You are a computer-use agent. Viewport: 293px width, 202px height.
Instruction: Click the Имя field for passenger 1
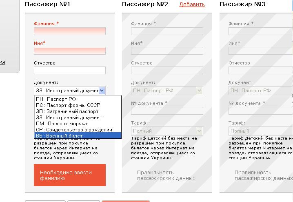(69, 51)
